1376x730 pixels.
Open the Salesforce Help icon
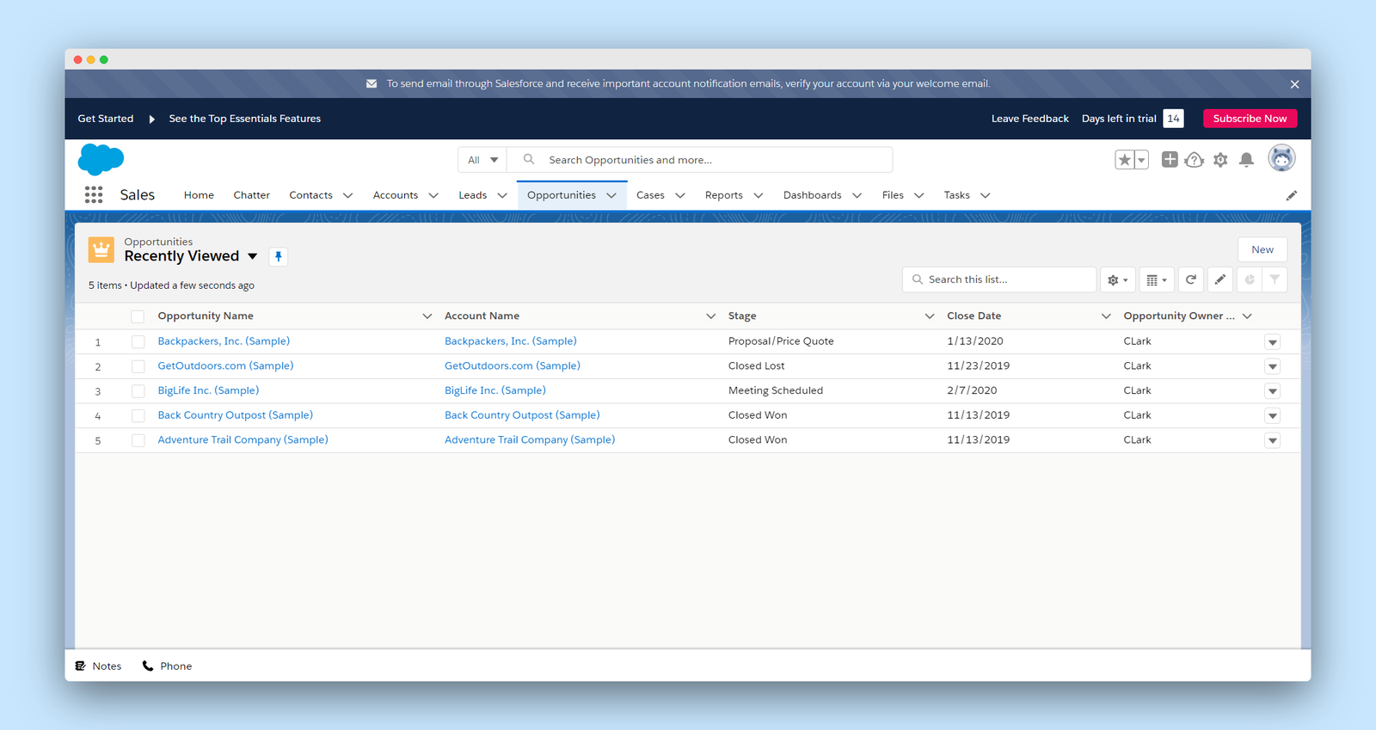tap(1194, 159)
